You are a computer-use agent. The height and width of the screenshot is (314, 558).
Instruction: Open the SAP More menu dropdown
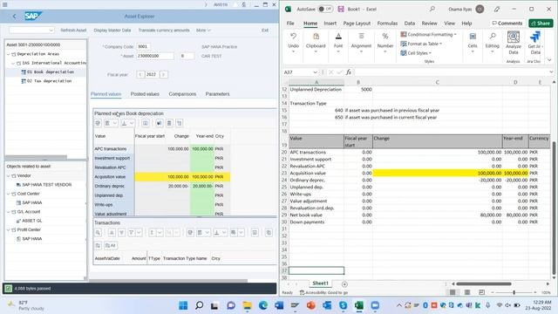click(203, 31)
